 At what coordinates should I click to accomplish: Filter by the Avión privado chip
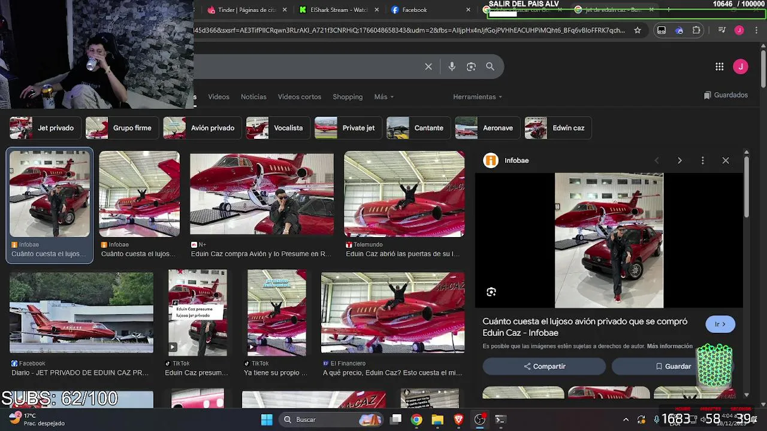point(203,128)
